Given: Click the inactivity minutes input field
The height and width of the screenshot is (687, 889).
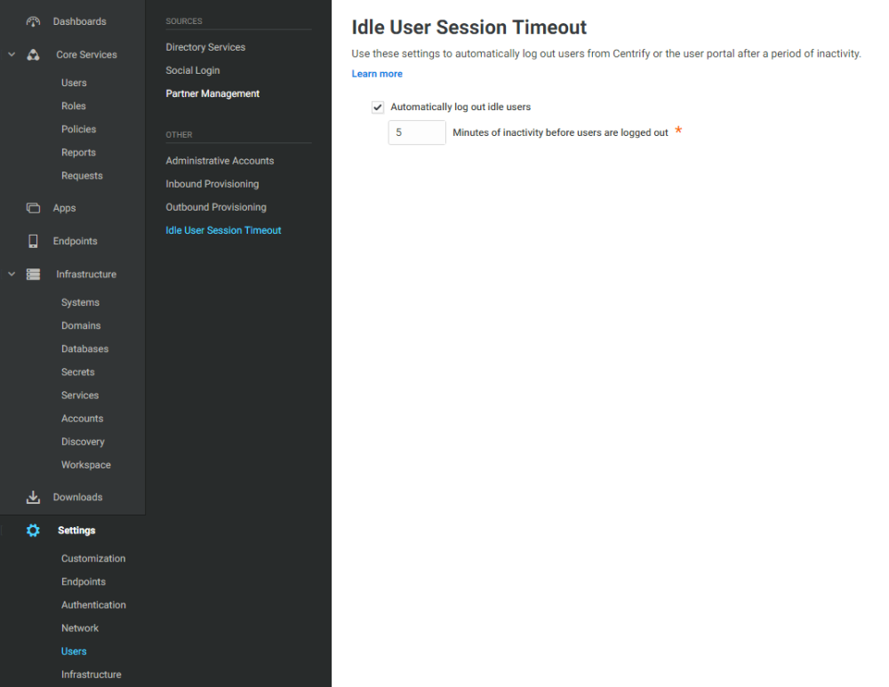Looking at the screenshot, I should coord(416,132).
